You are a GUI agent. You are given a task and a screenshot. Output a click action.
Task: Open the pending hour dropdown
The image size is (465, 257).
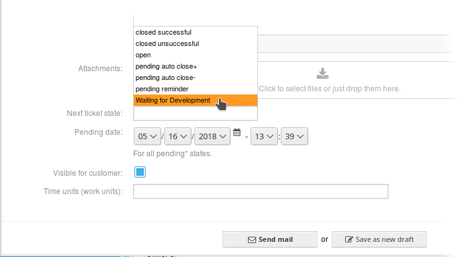264,136
